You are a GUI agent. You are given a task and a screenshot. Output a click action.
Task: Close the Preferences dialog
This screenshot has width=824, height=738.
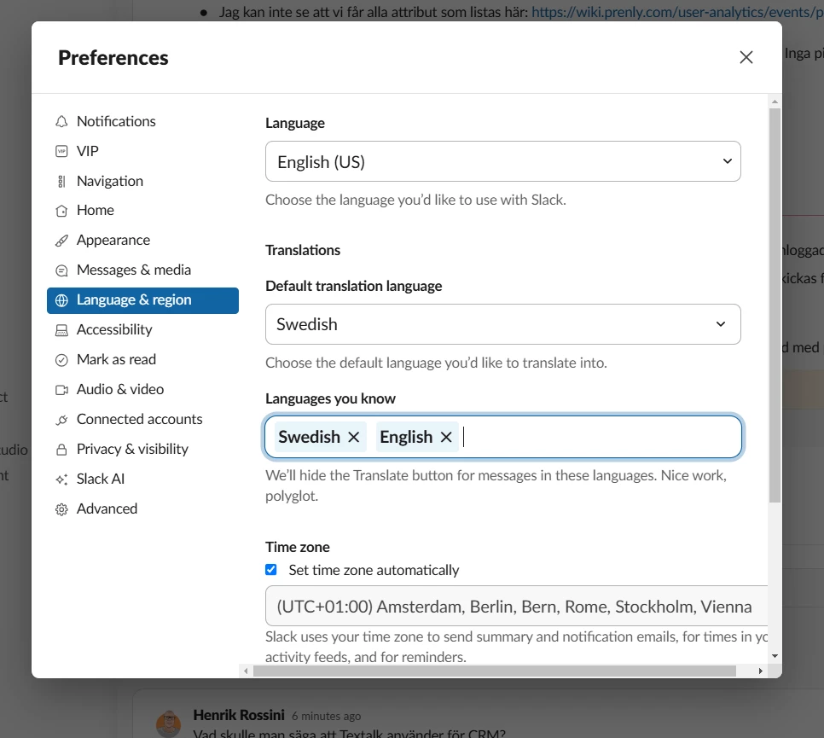pyautogui.click(x=746, y=57)
